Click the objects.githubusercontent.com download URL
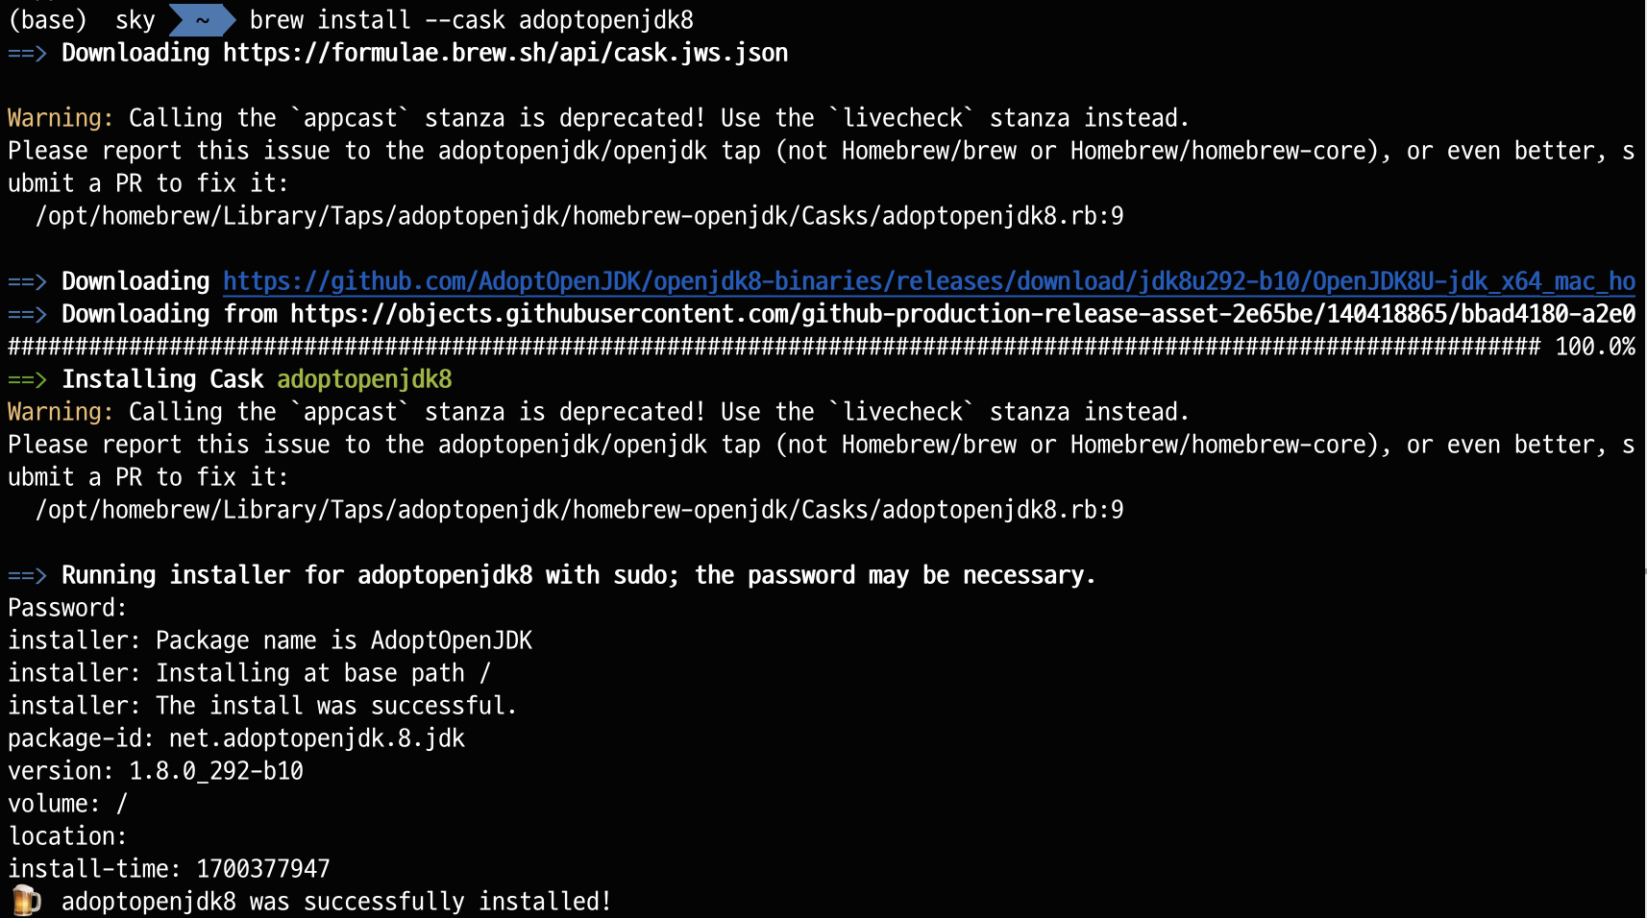 [x=963, y=314]
